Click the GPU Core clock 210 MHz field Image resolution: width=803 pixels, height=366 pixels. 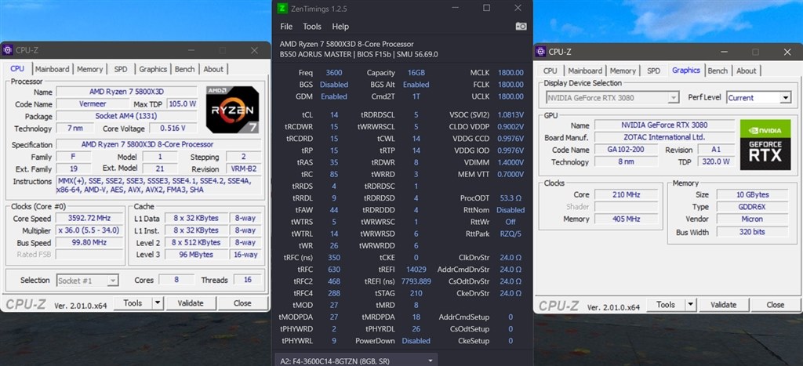click(x=626, y=194)
